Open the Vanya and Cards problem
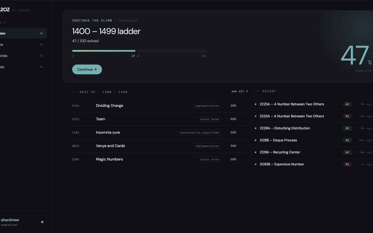Viewport: 373px width, 233px height. [x=110, y=146]
